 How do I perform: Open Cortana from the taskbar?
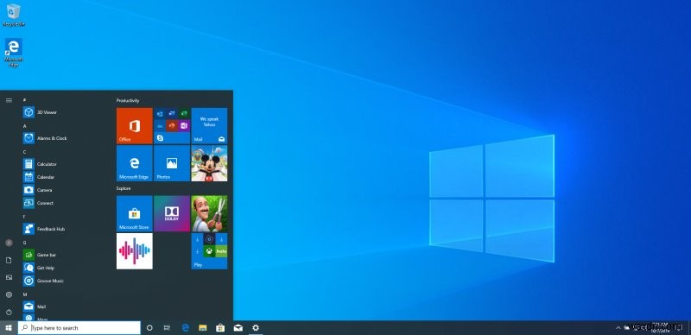click(149, 327)
